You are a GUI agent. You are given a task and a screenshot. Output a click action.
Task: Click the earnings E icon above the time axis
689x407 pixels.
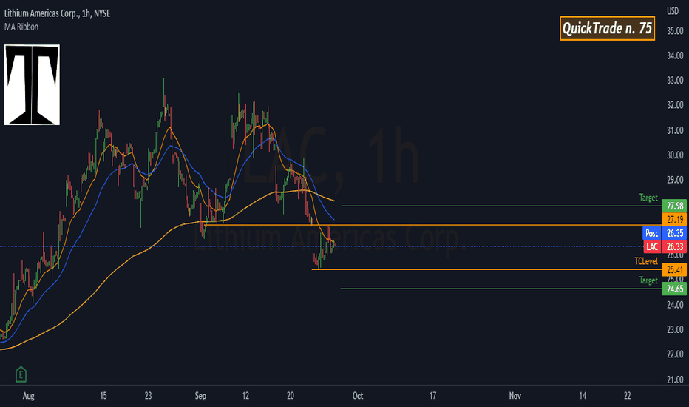pyautogui.click(x=21, y=374)
